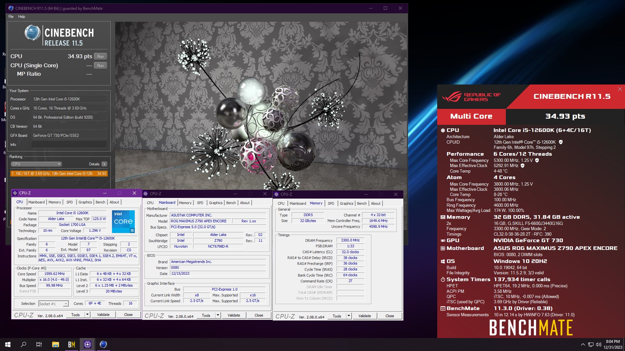
Task: Click the 34.93 pts CPU score
Action: coord(80,56)
